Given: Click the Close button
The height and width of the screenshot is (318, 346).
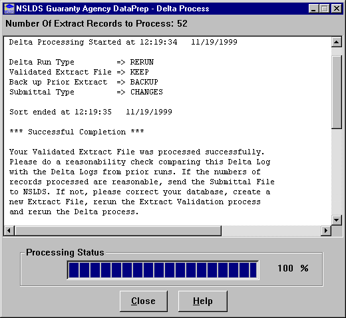Looking at the screenshot, I should click(144, 301).
